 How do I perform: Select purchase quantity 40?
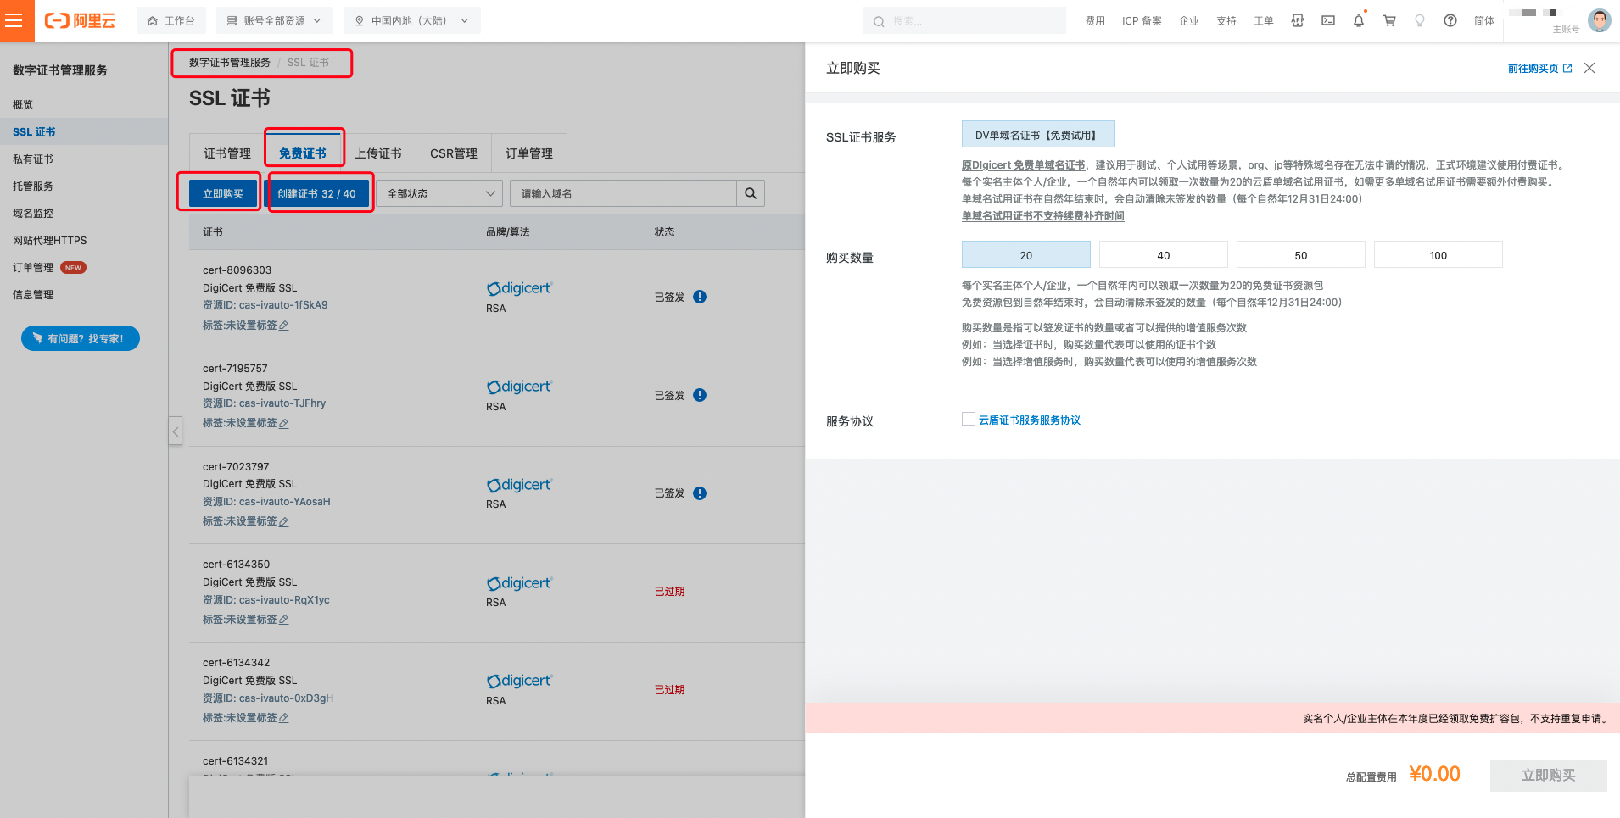pos(1163,255)
